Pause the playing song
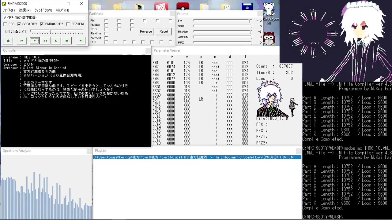392x220 pixels. pyautogui.click(x=45, y=41)
